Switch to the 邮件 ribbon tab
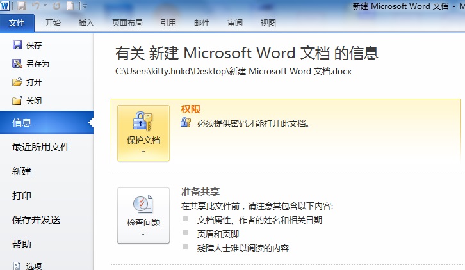 click(x=202, y=23)
